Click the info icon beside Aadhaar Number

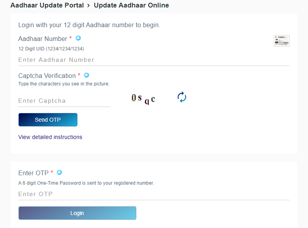(x=78, y=38)
